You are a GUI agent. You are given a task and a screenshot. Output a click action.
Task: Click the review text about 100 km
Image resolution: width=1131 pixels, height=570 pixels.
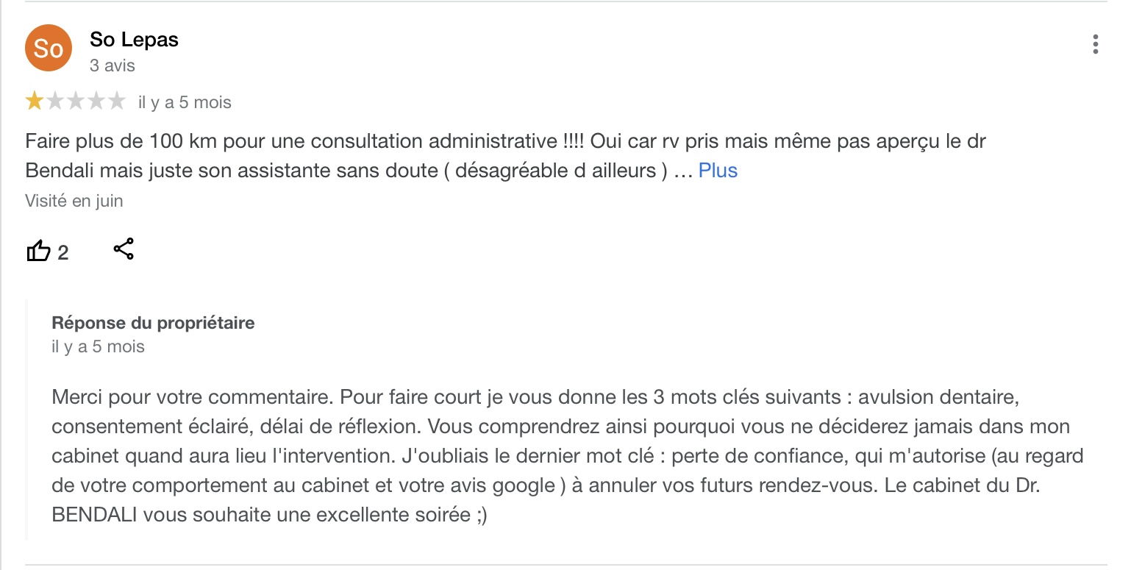(x=505, y=156)
